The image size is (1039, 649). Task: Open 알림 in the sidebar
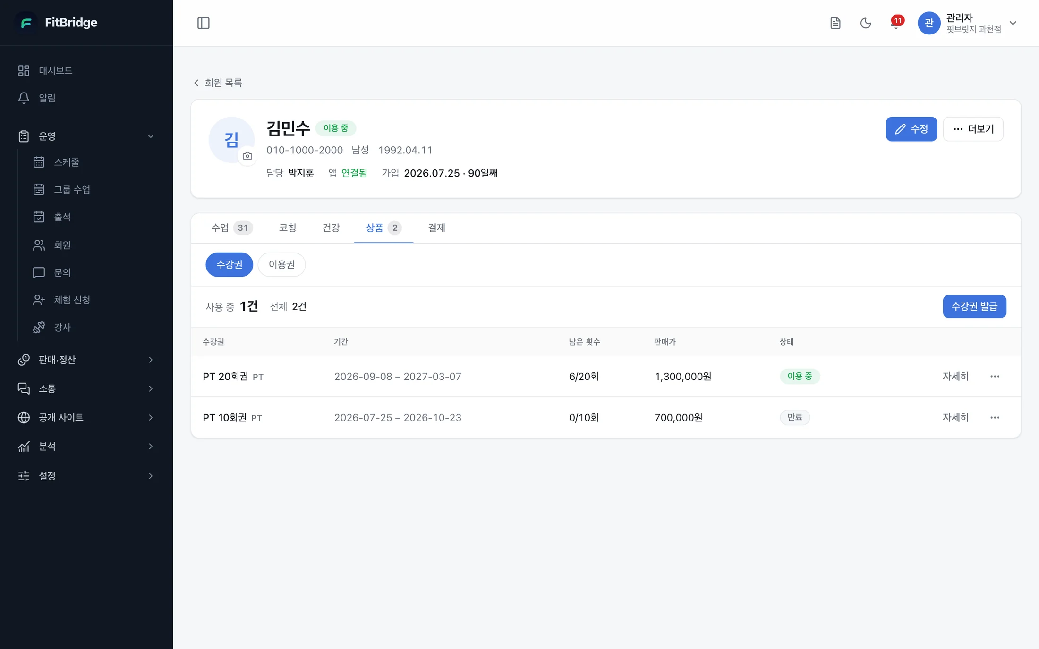86,98
